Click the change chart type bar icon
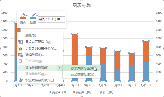The image size is (164, 97). click(x=20, y=49)
